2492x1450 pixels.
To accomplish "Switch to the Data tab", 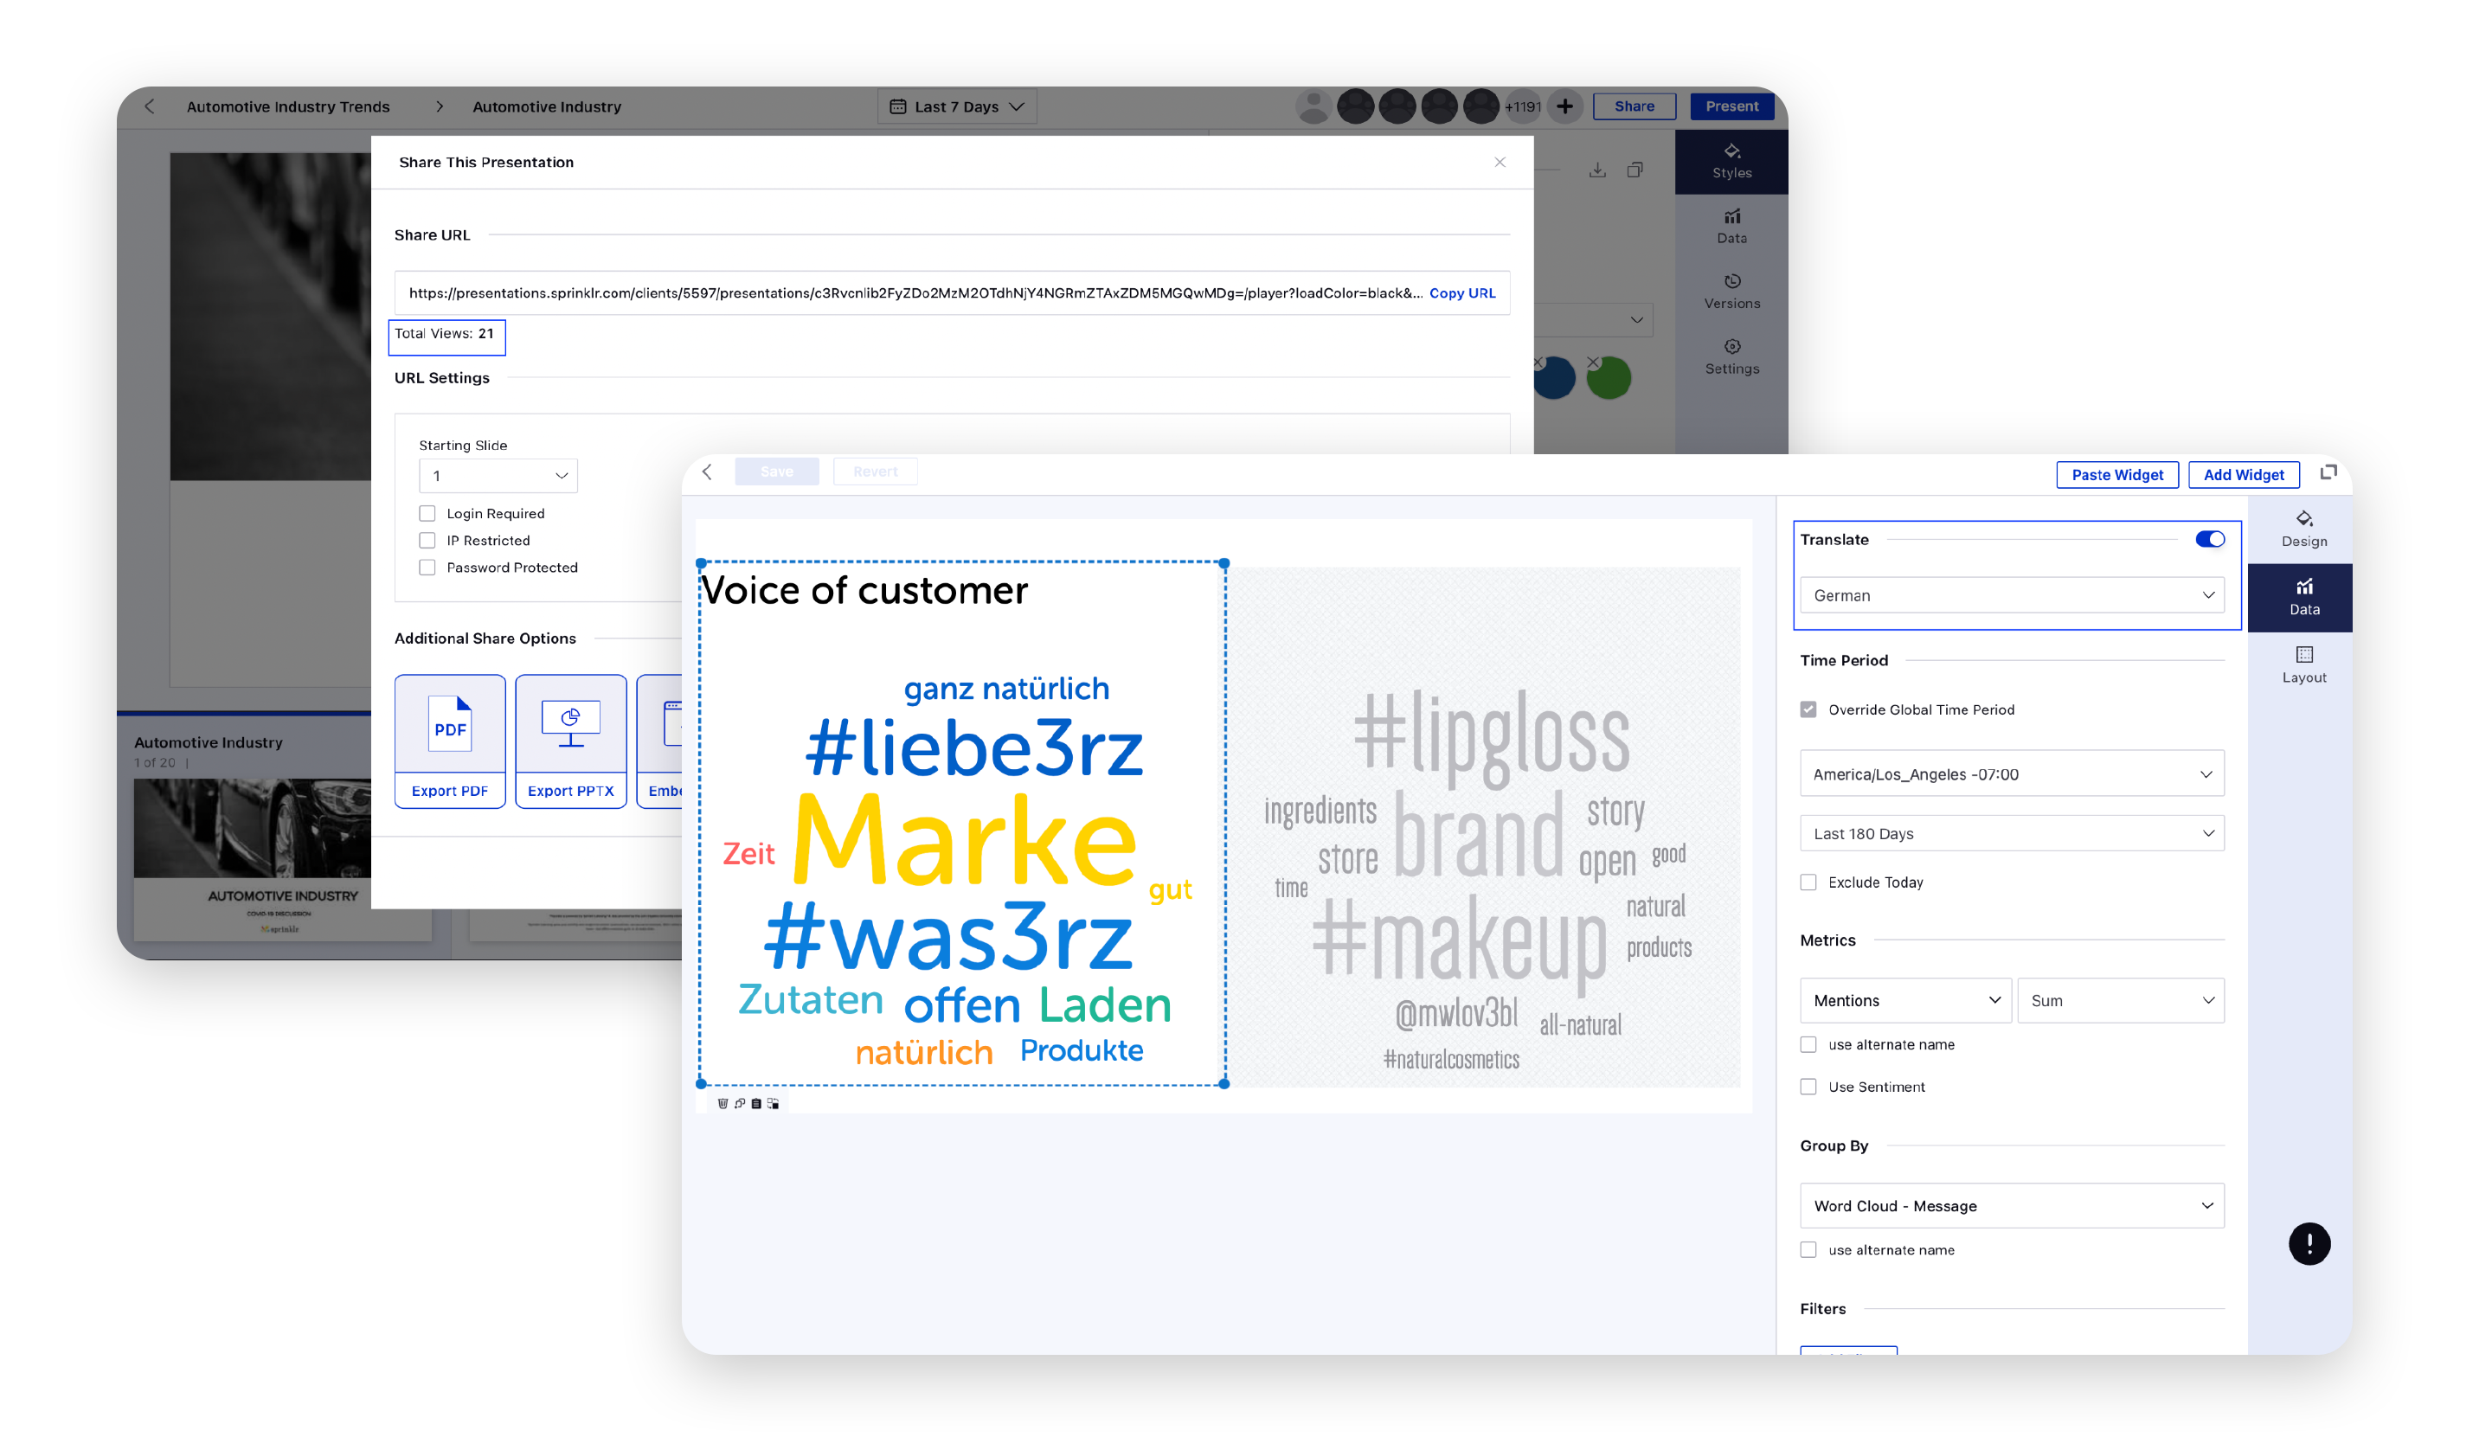I will click(2303, 598).
